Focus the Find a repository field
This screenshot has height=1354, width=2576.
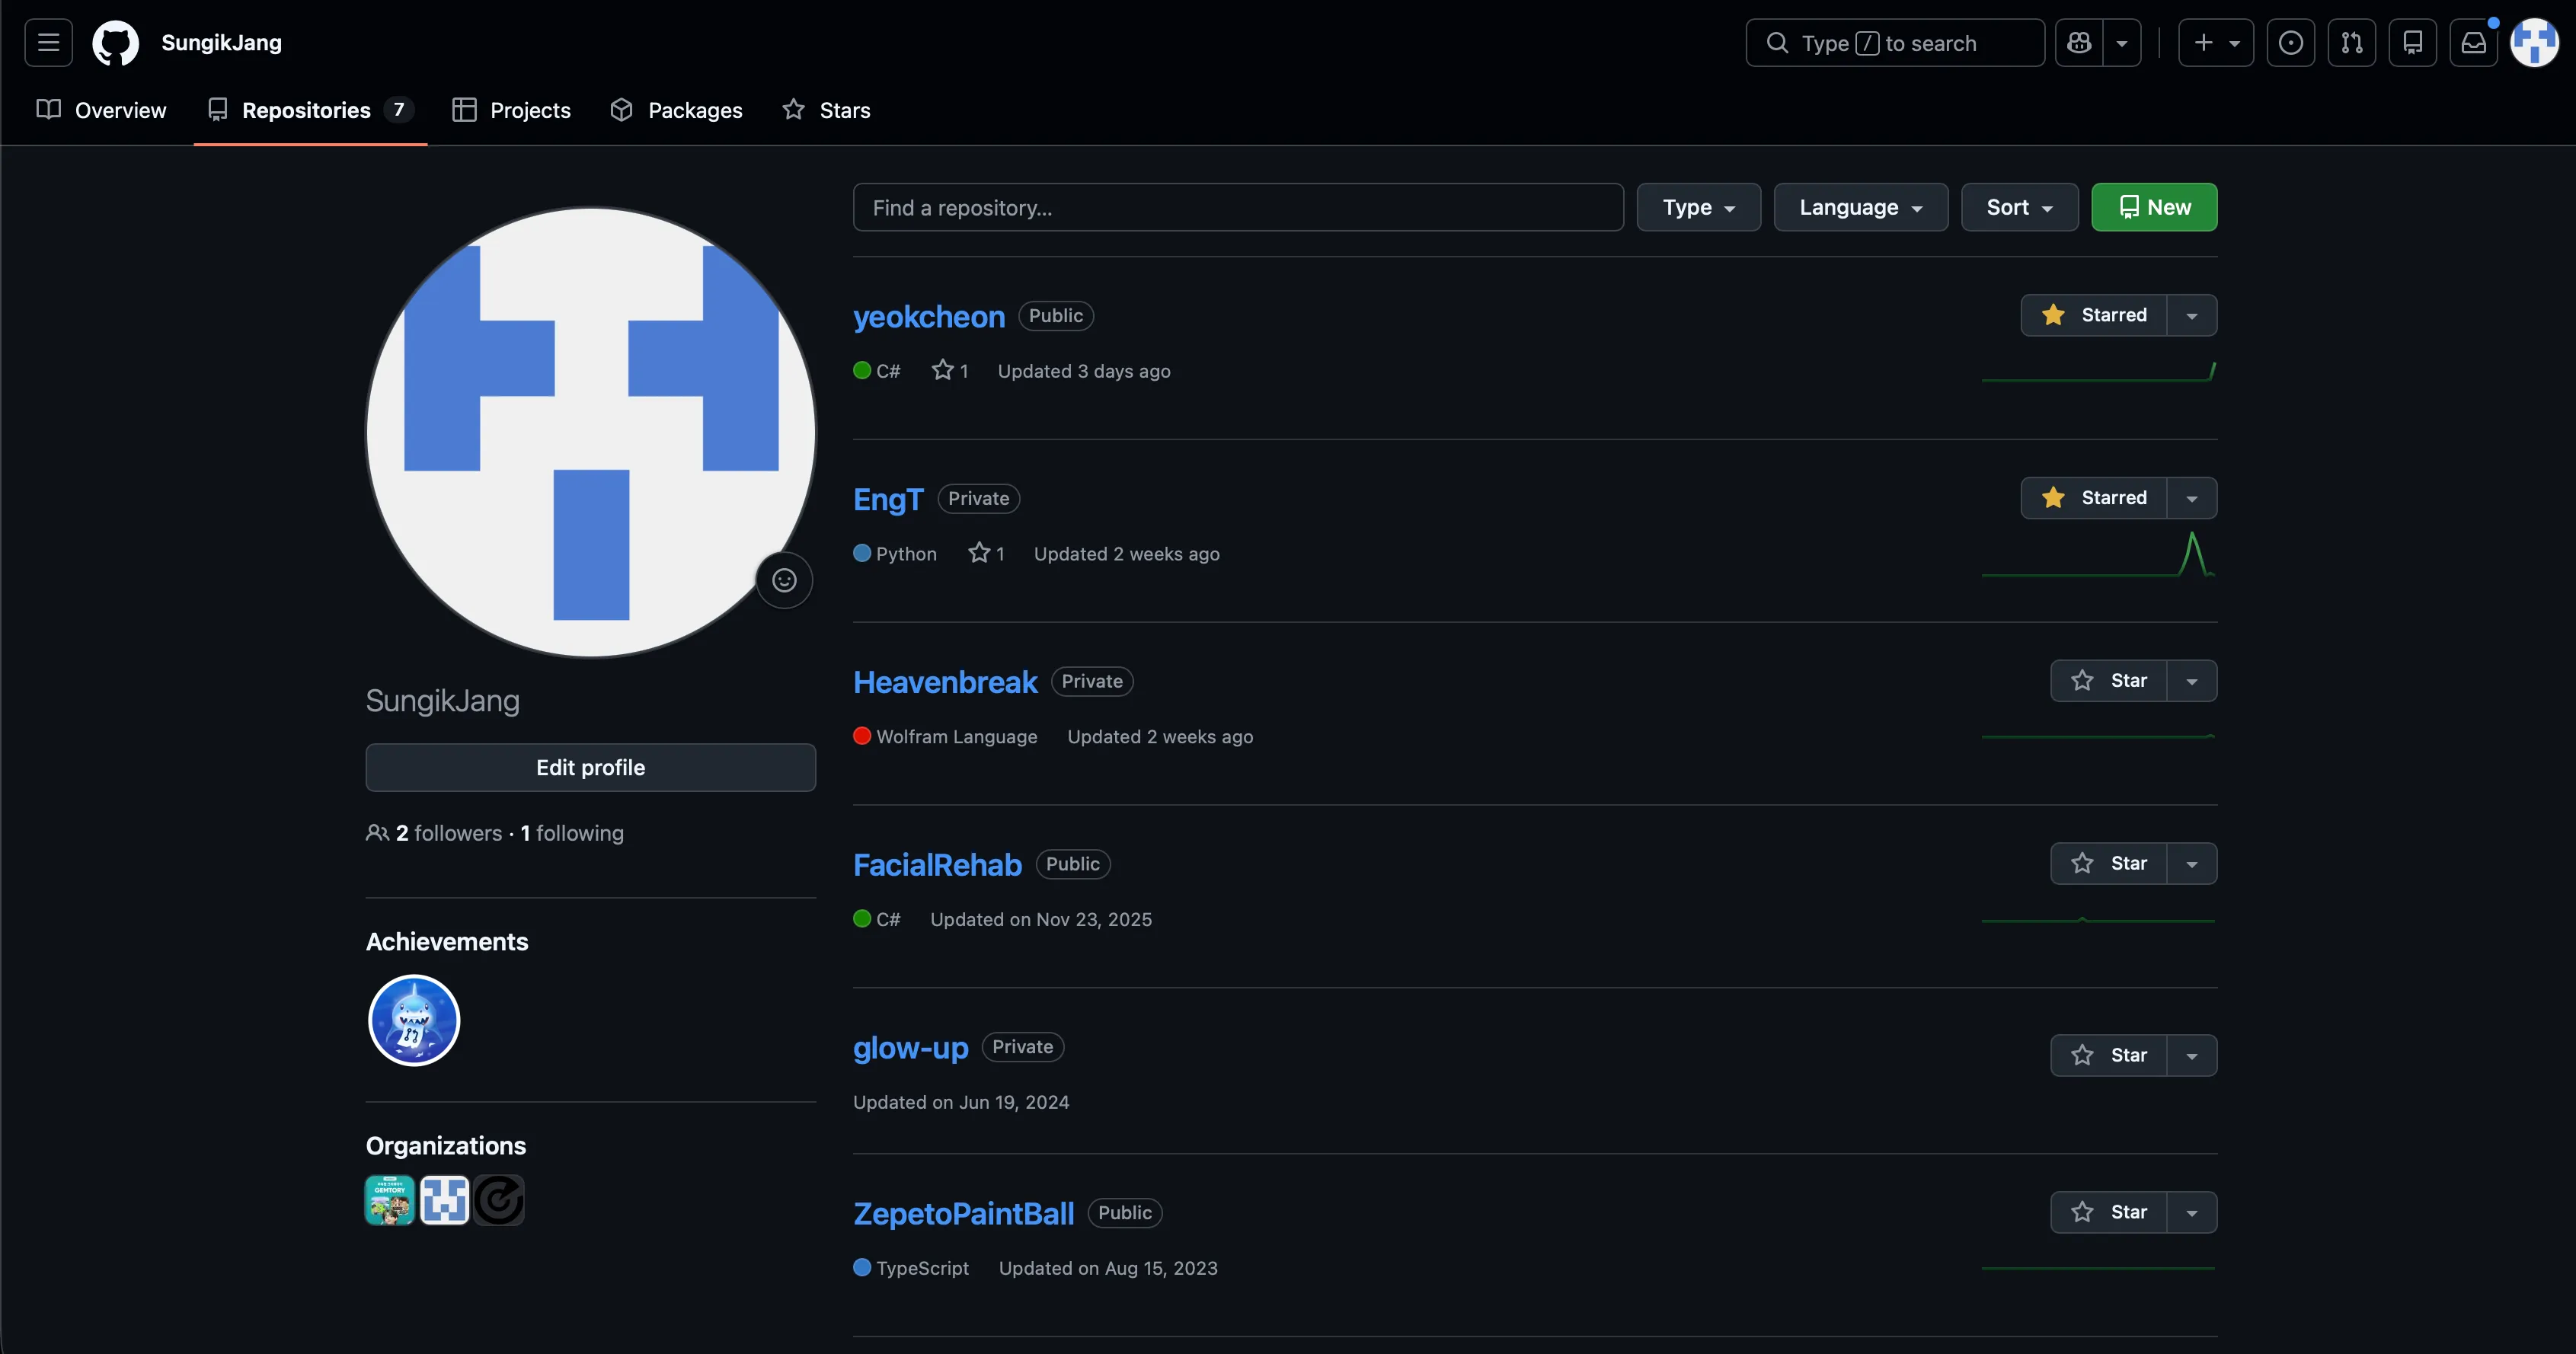click(x=1238, y=207)
